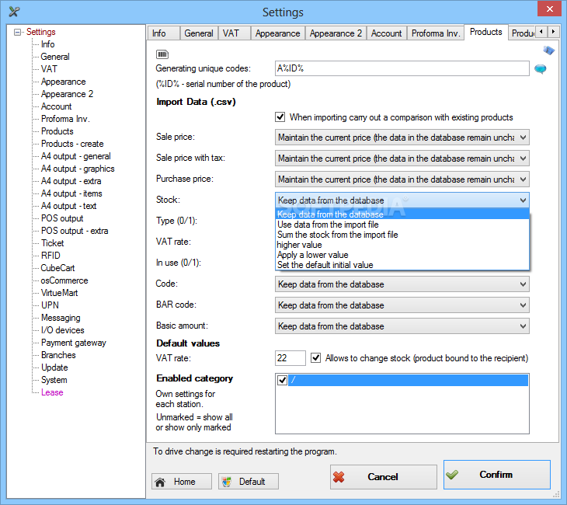This screenshot has height=505, width=567.
Task: Open the Purchase price dropdown
Action: pos(402,179)
